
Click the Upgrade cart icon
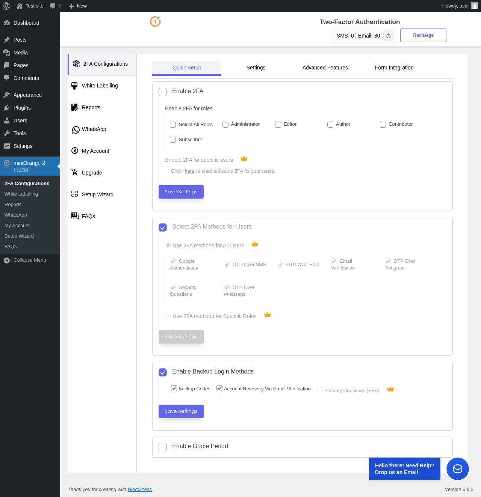coord(75,172)
